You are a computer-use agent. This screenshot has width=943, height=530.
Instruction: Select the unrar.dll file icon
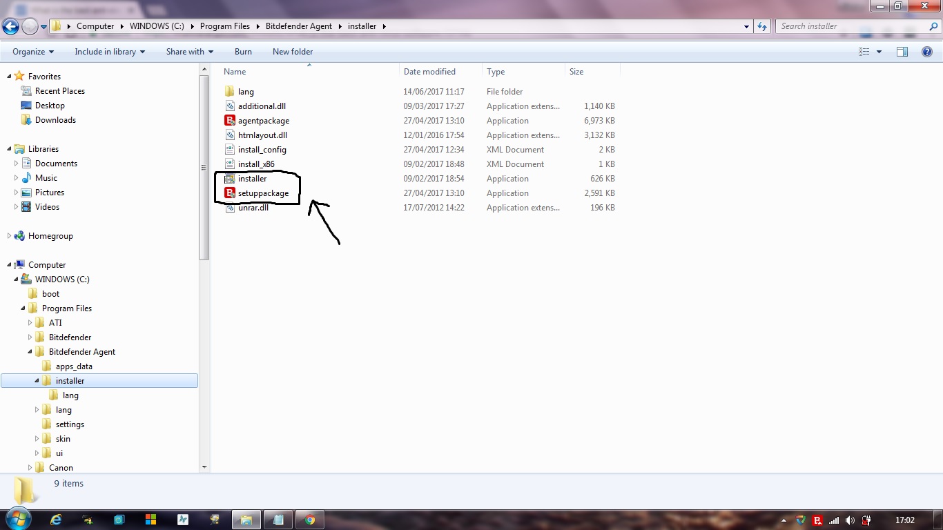tap(230, 208)
